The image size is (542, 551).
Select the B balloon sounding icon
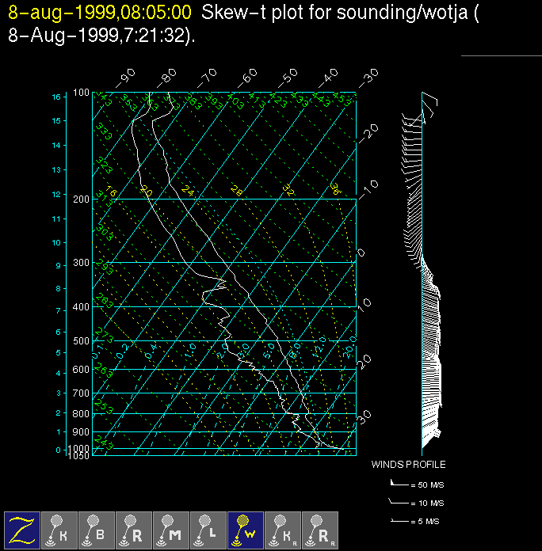coord(97,530)
